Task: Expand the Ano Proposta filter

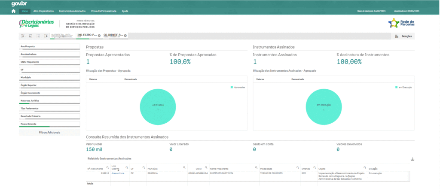Action: tap(50, 46)
